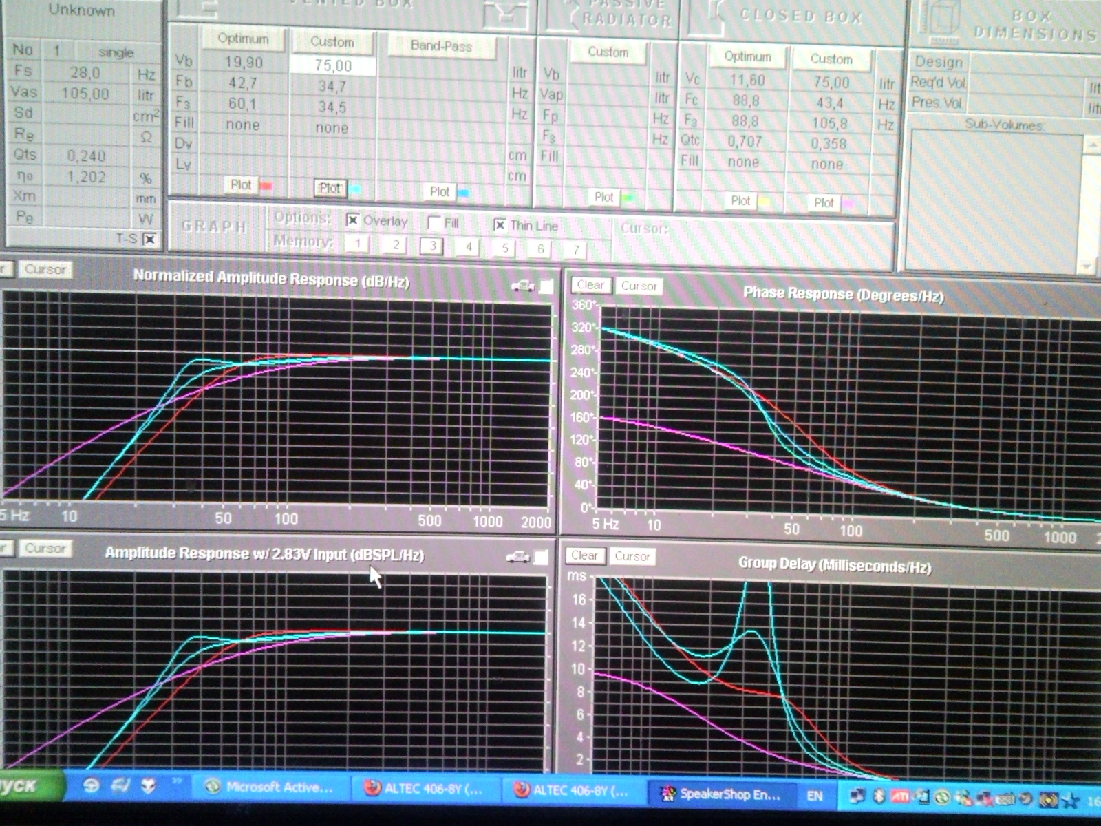The height and width of the screenshot is (826, 1101).
Task: Click the vented box Custom Vb field
Action: tap(332, 65)
